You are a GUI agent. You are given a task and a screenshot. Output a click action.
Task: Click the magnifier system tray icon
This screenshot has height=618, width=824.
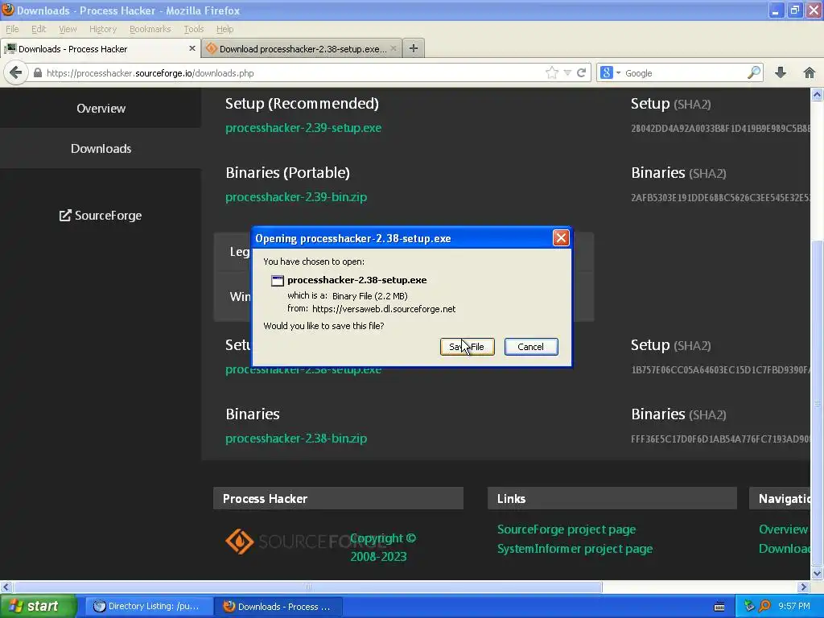(x=764, y=606)
